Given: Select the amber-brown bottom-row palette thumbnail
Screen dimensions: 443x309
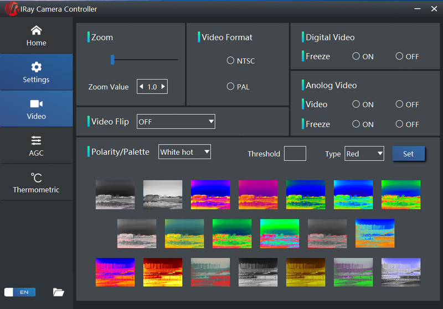Looking at the screenshot, I should (x=306, y=272).
